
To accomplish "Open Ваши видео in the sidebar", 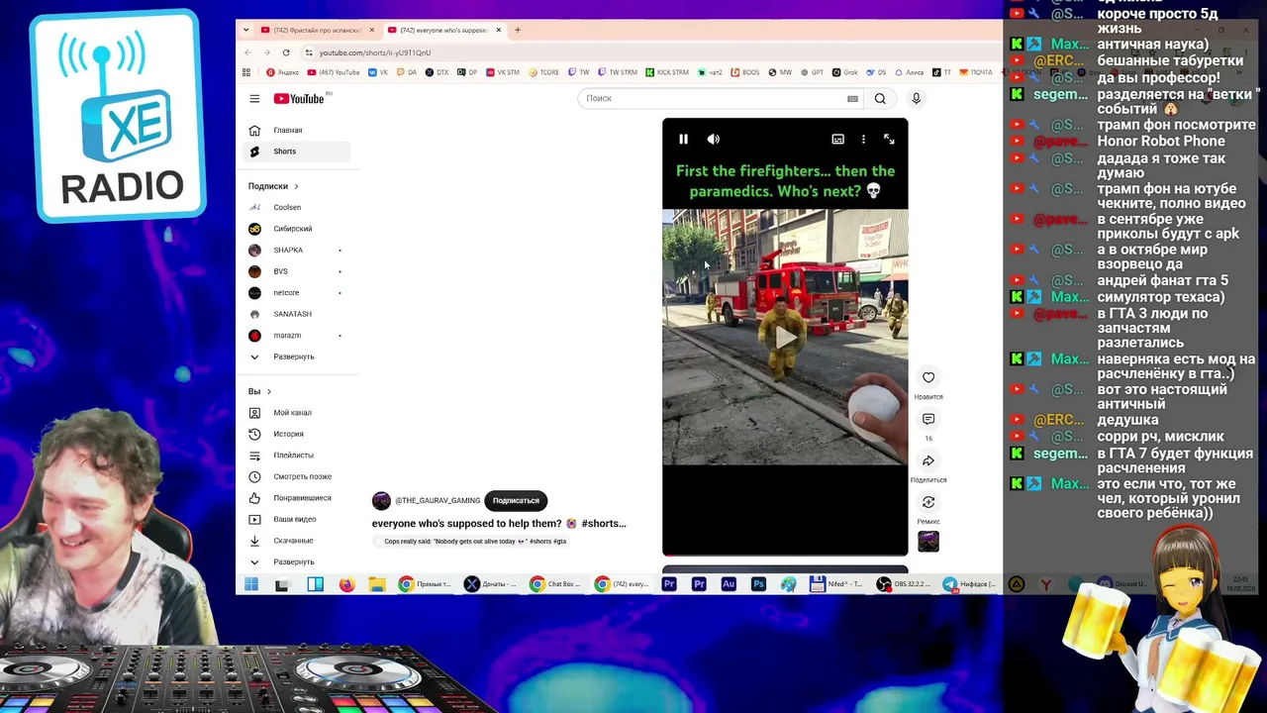I will point(298,519).
